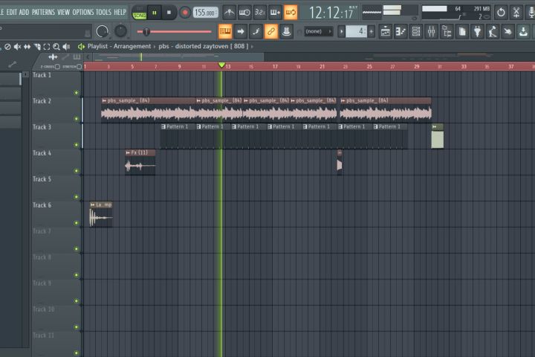Viewport: 535px width, 357px height.
Task: Click the playlist disable/bypass circle icon
Action: (x=7, y=47)
